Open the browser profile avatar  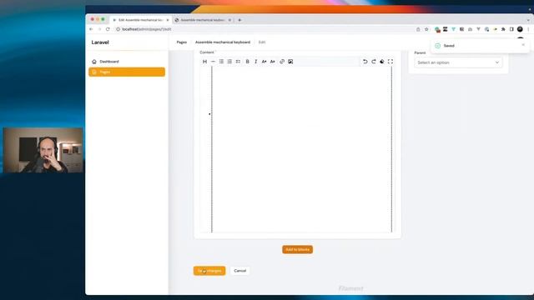(520, 29)
